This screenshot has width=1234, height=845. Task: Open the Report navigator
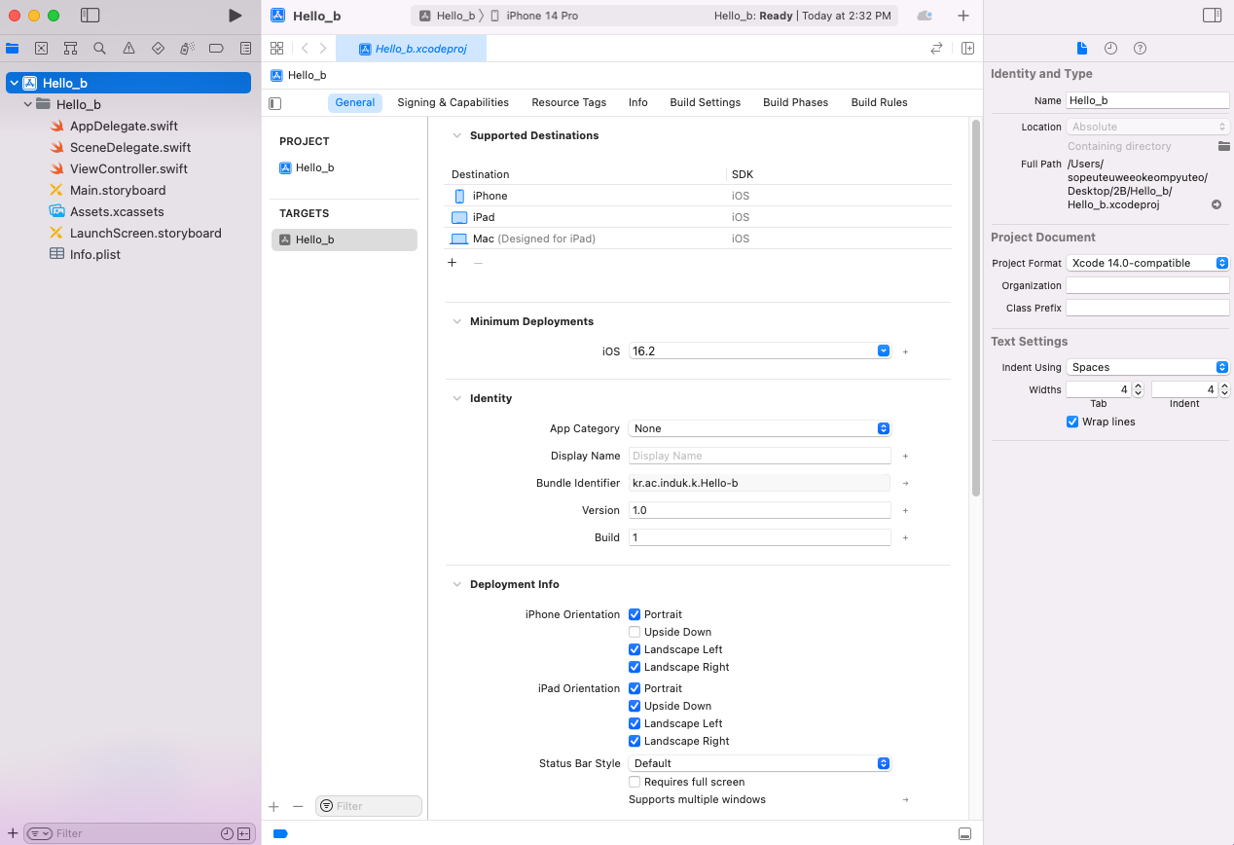pyautogui.click(x=245, y=48)
